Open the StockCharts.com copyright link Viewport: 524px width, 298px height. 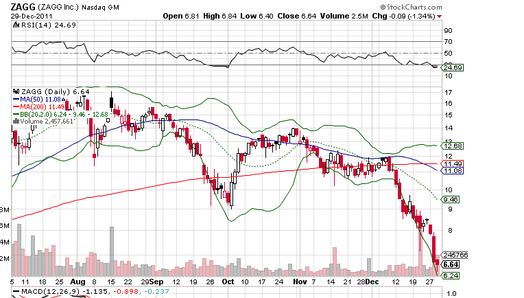point(411,7)
